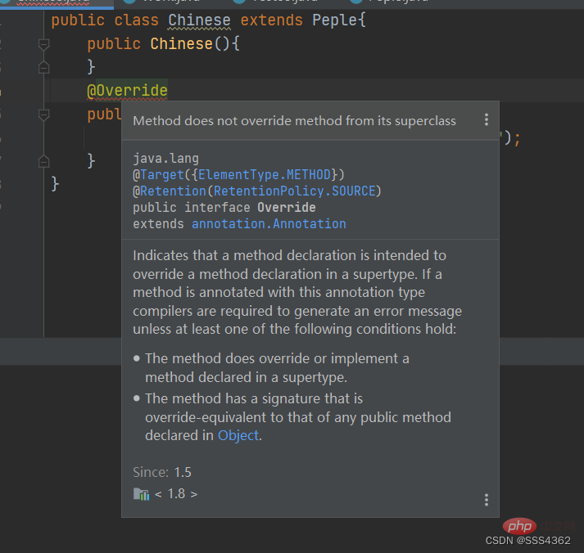Click the '< 1.8 >' JDK version label

point(176,494)
